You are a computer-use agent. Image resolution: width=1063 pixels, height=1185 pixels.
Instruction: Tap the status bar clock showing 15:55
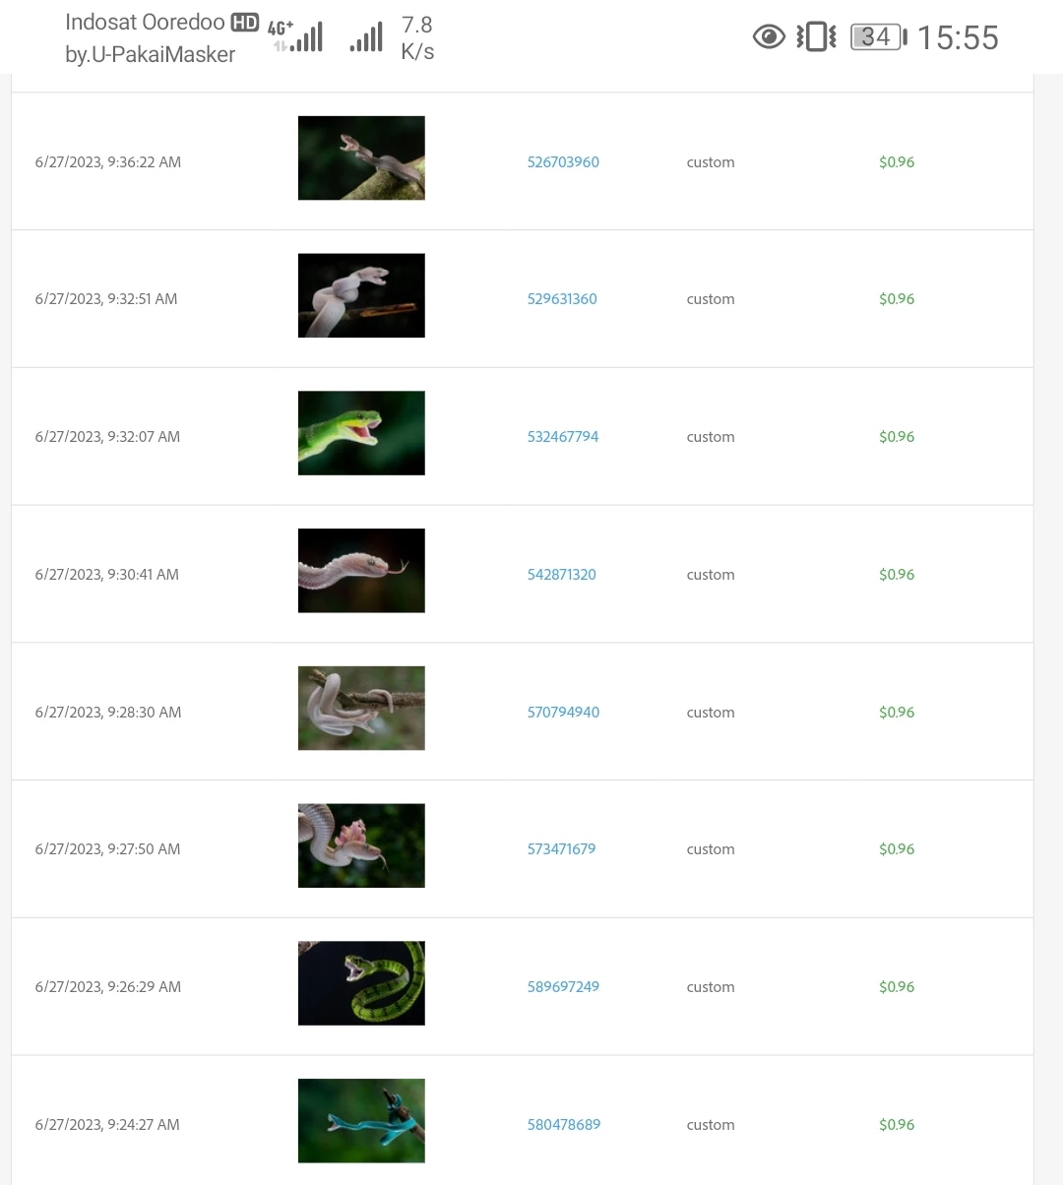[958, 37]
